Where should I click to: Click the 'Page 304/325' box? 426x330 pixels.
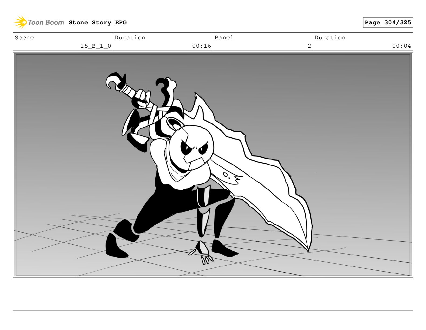click(x=388, y=23)
